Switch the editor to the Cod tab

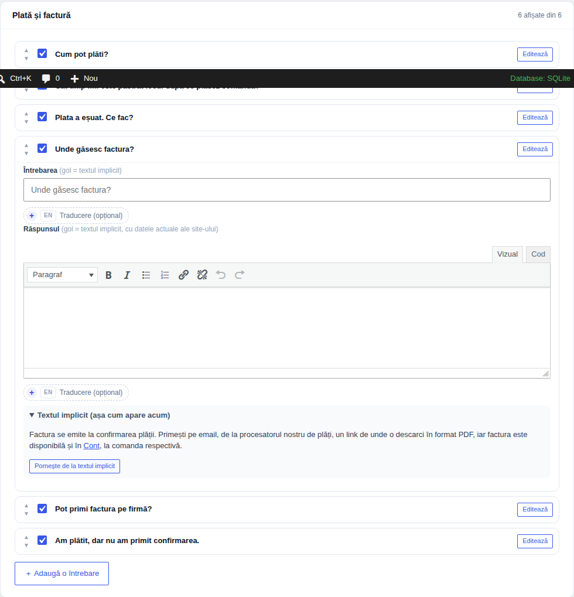[538, 254]
